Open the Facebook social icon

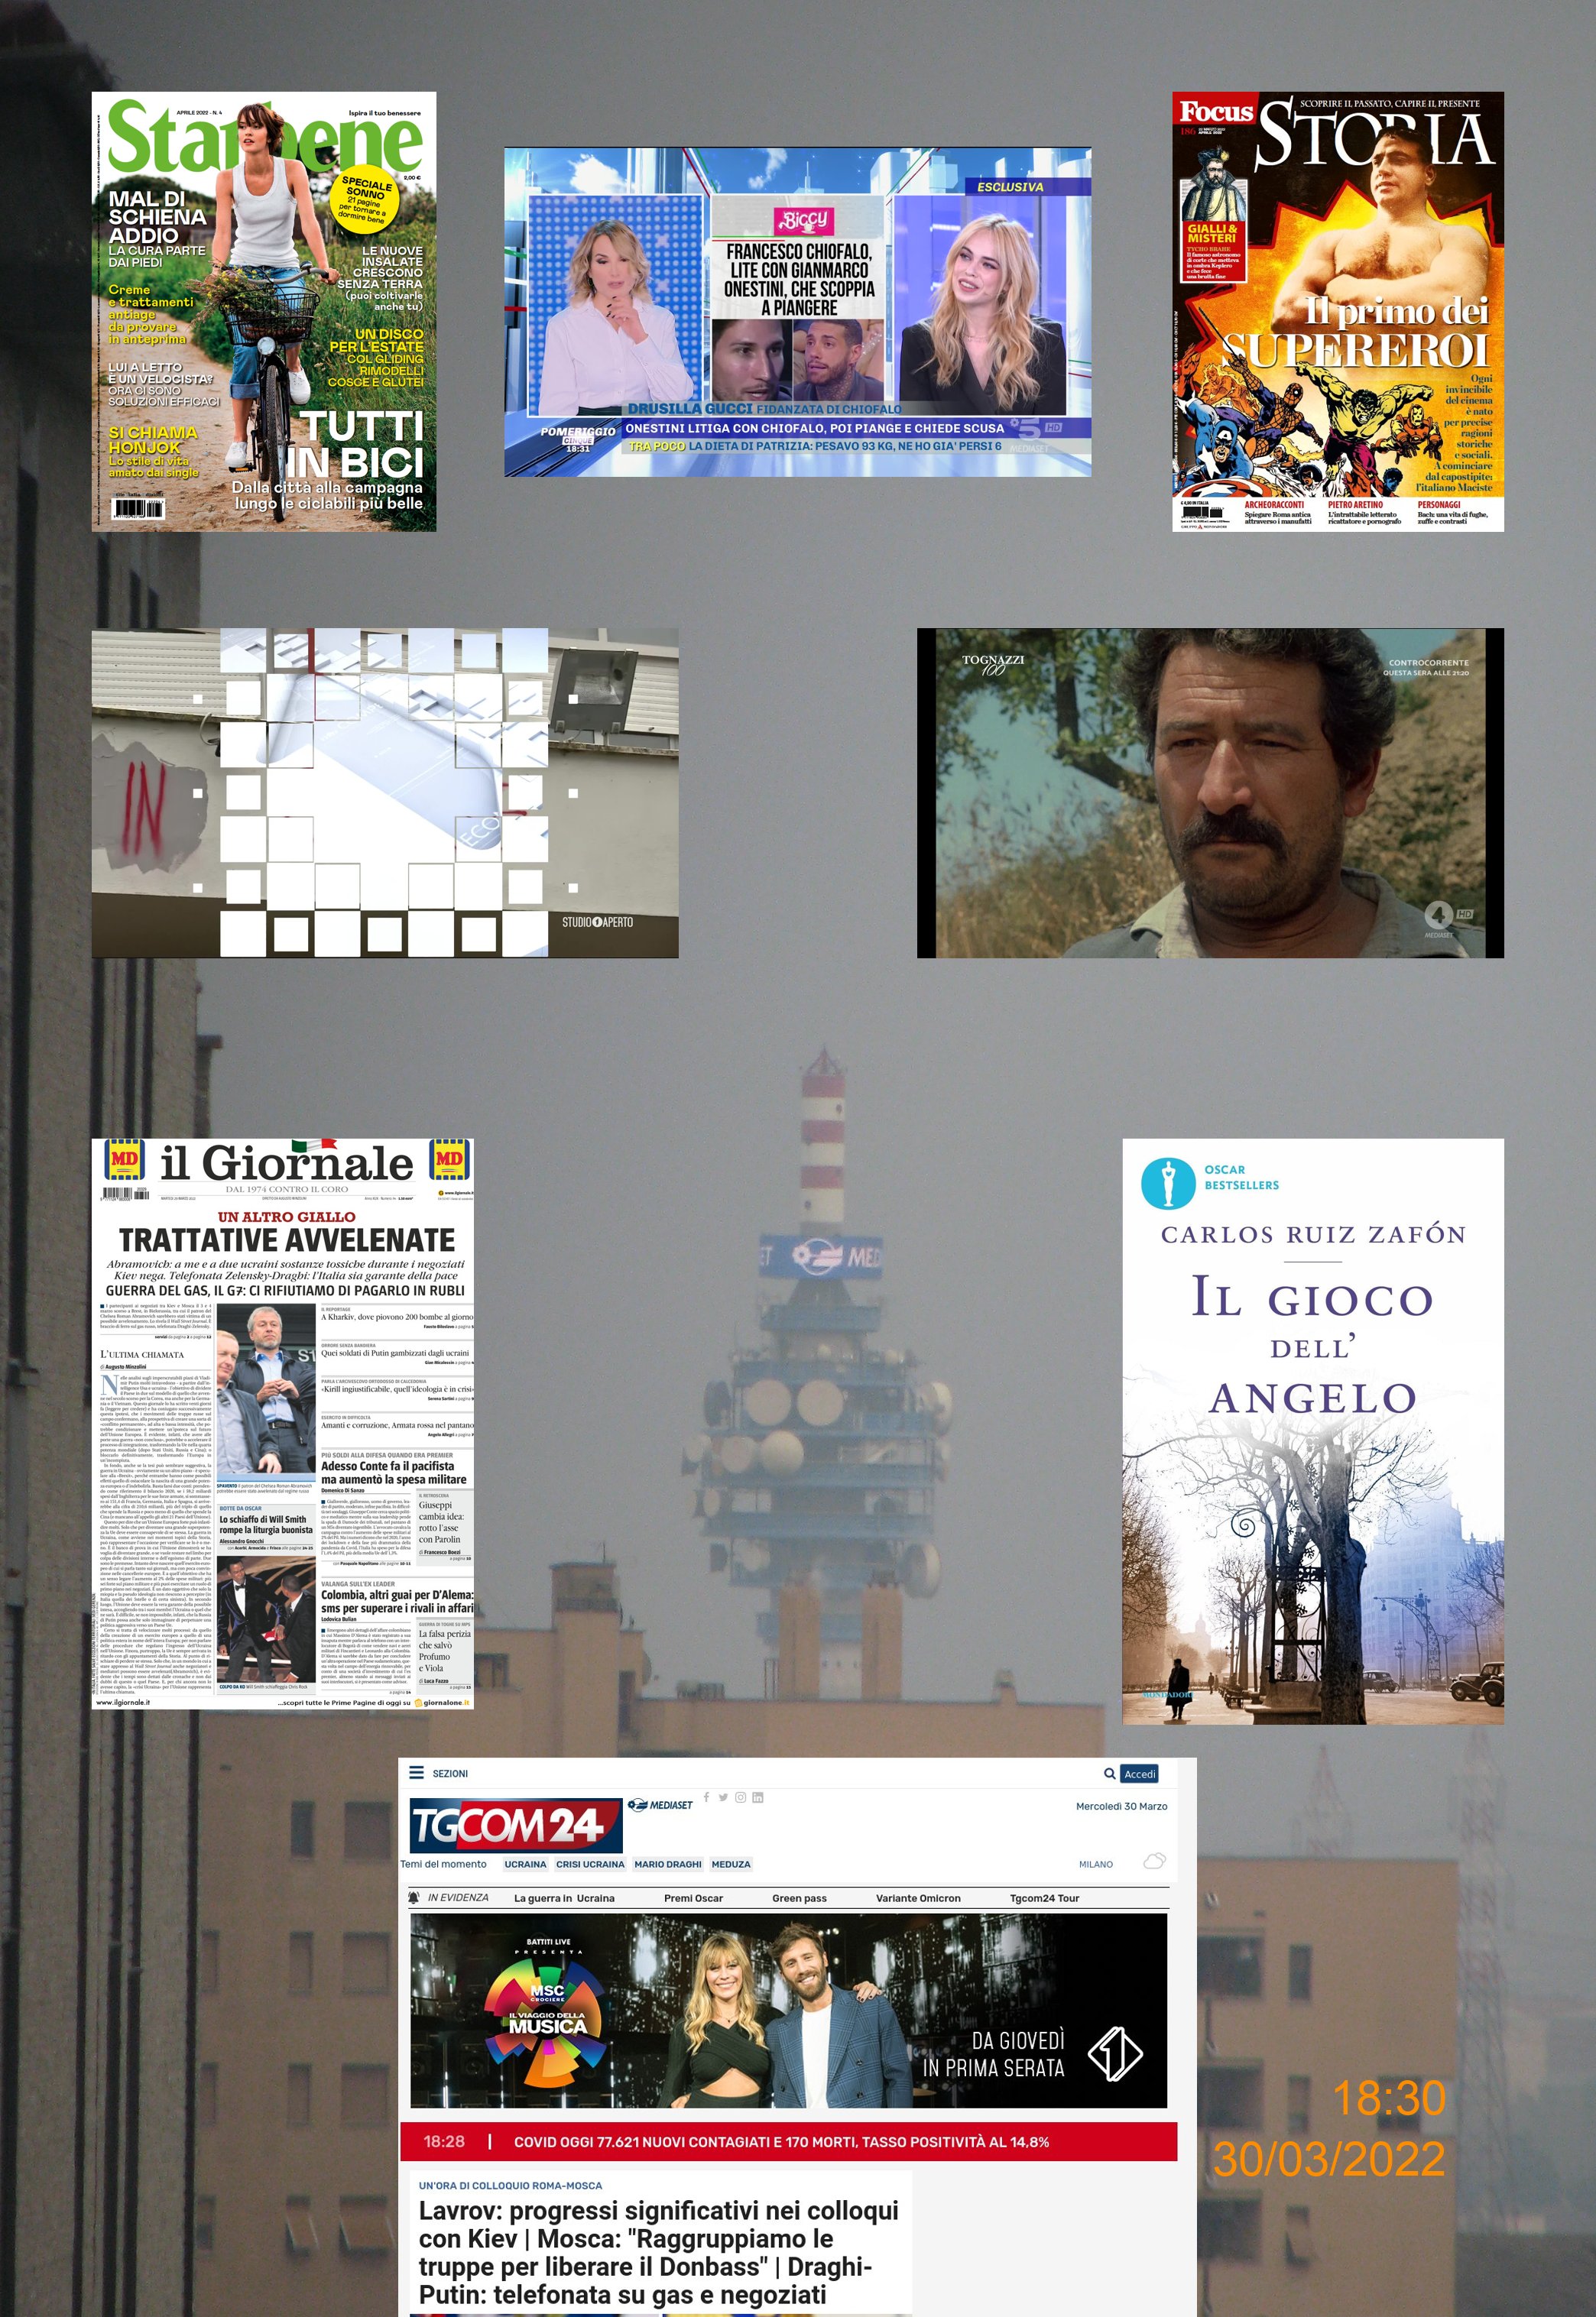click(707, 1797)
